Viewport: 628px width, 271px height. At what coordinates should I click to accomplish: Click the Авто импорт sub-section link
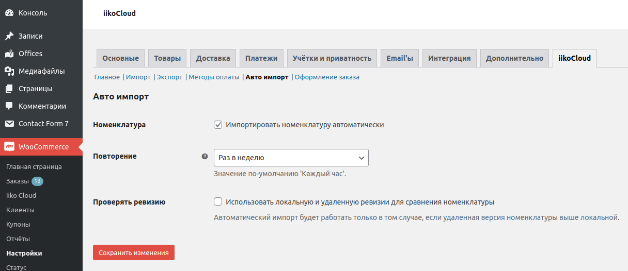coord(267,77)
